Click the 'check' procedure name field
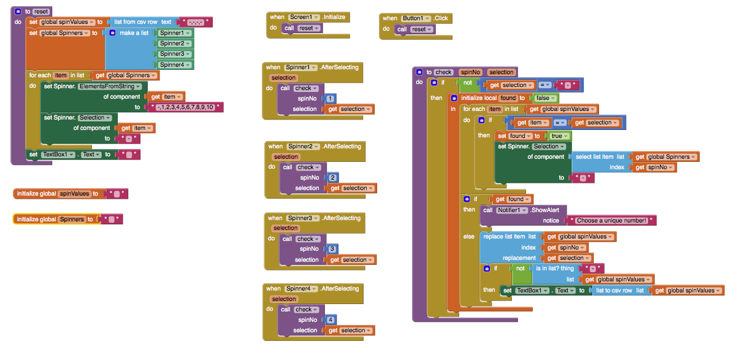This screenshot has width=729, height=347. tap(443, 72)
